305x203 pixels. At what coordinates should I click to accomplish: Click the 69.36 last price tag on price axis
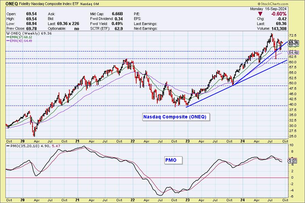(x=293, y=42)
